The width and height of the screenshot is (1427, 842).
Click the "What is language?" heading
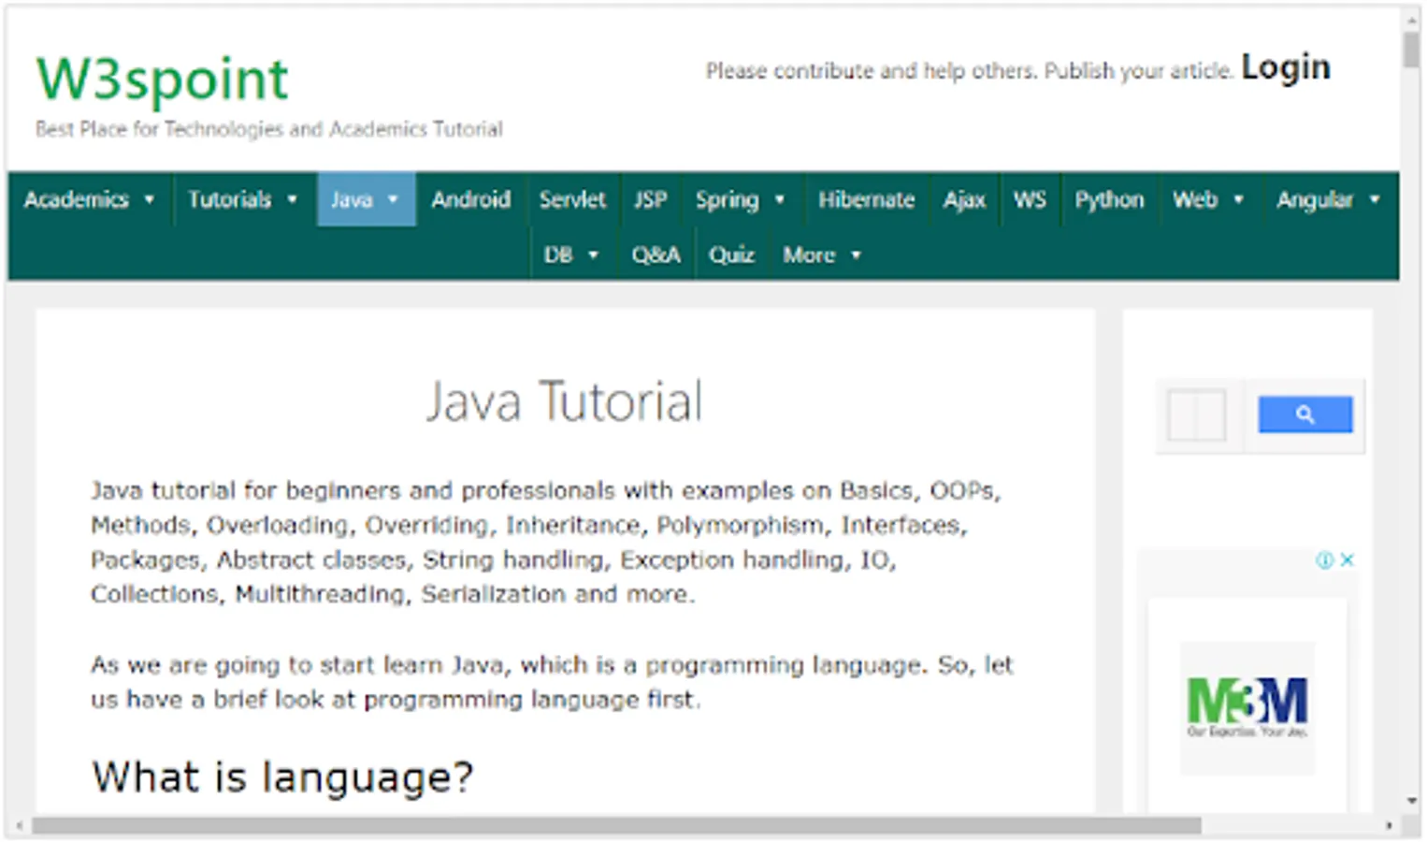(x=282, y=777)
